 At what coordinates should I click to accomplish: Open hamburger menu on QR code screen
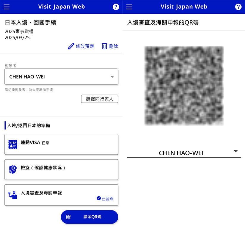click(x=129, y=7)
